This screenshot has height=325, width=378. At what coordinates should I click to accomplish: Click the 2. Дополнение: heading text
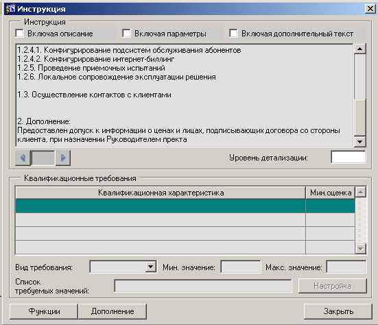pos(44,121)
